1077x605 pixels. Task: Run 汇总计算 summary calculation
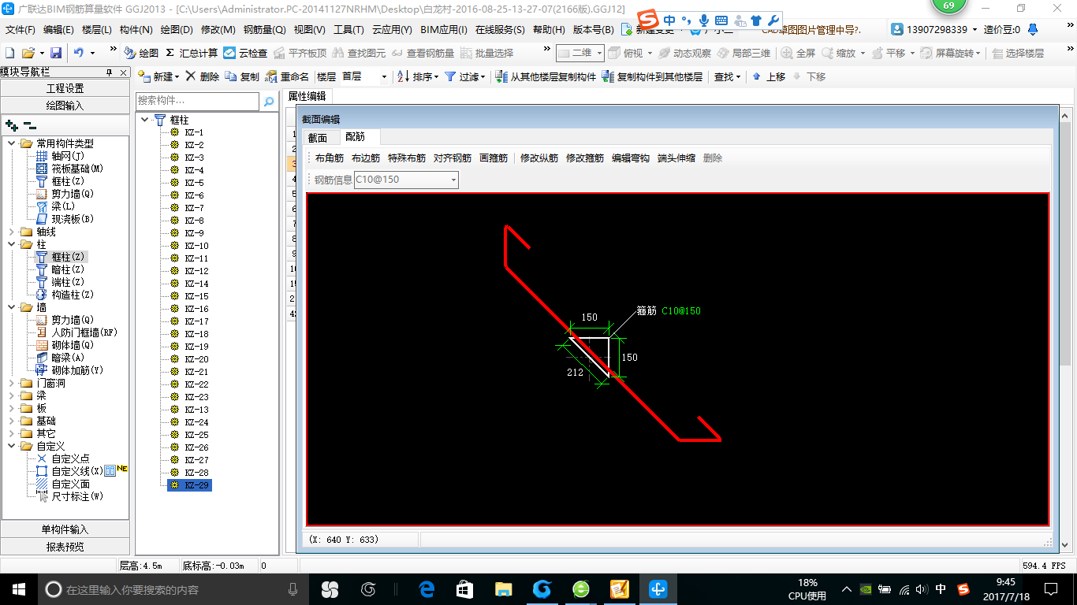coord(192,53)
